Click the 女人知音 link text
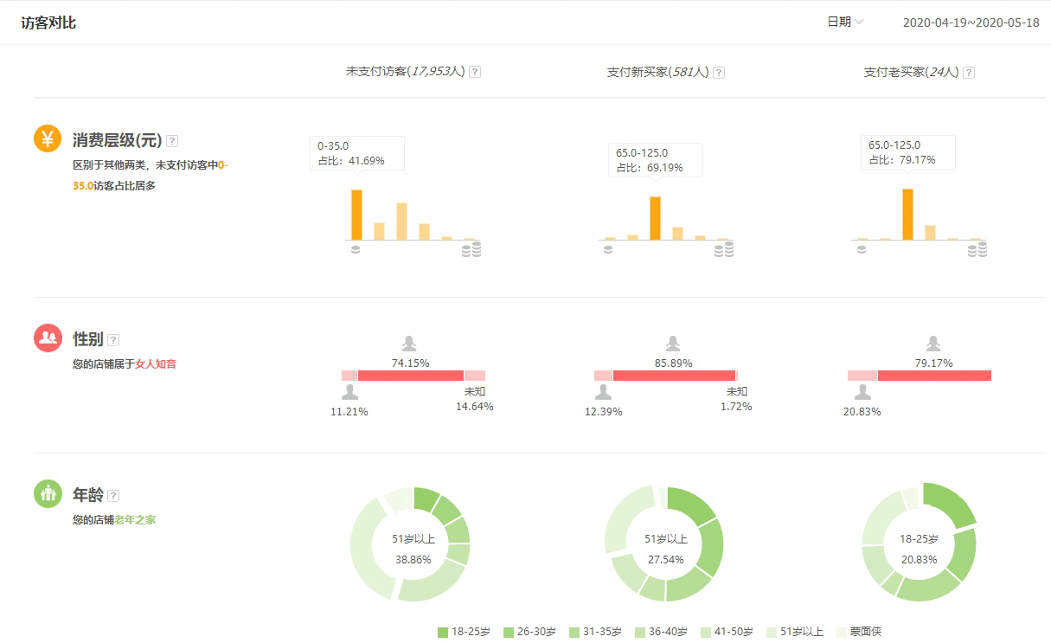Image resolution: width=1051 pixels, height=643 pixels. click(156, 364)
